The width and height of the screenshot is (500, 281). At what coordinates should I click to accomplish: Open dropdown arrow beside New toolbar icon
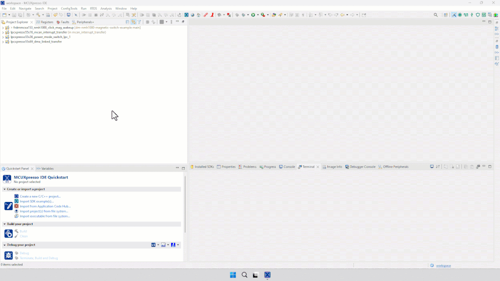pyautogui.click(x=9, y=15)
